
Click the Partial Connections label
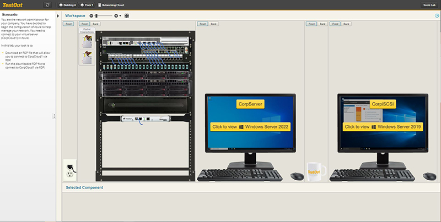pyautogui.click(x=87, y=31)
